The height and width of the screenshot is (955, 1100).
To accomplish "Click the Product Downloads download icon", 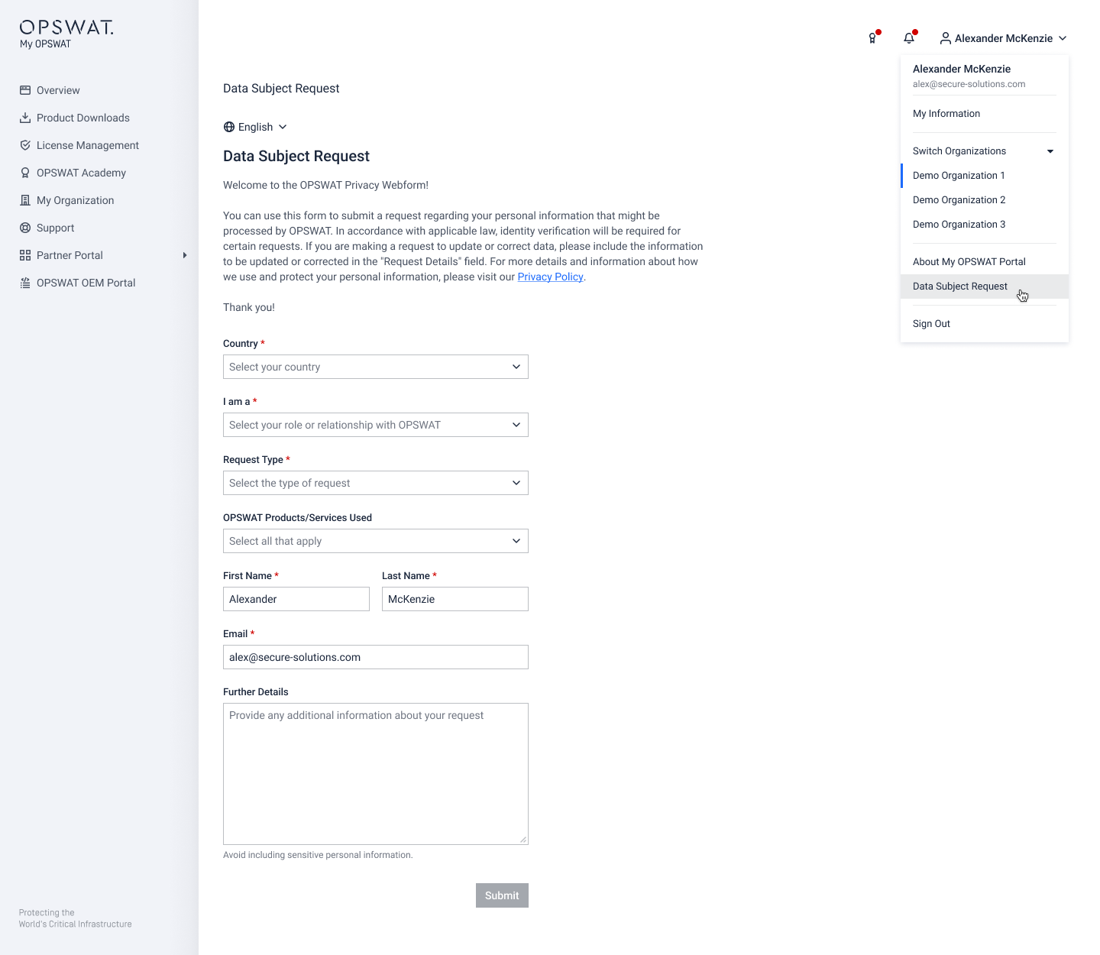I will point(25,118).
